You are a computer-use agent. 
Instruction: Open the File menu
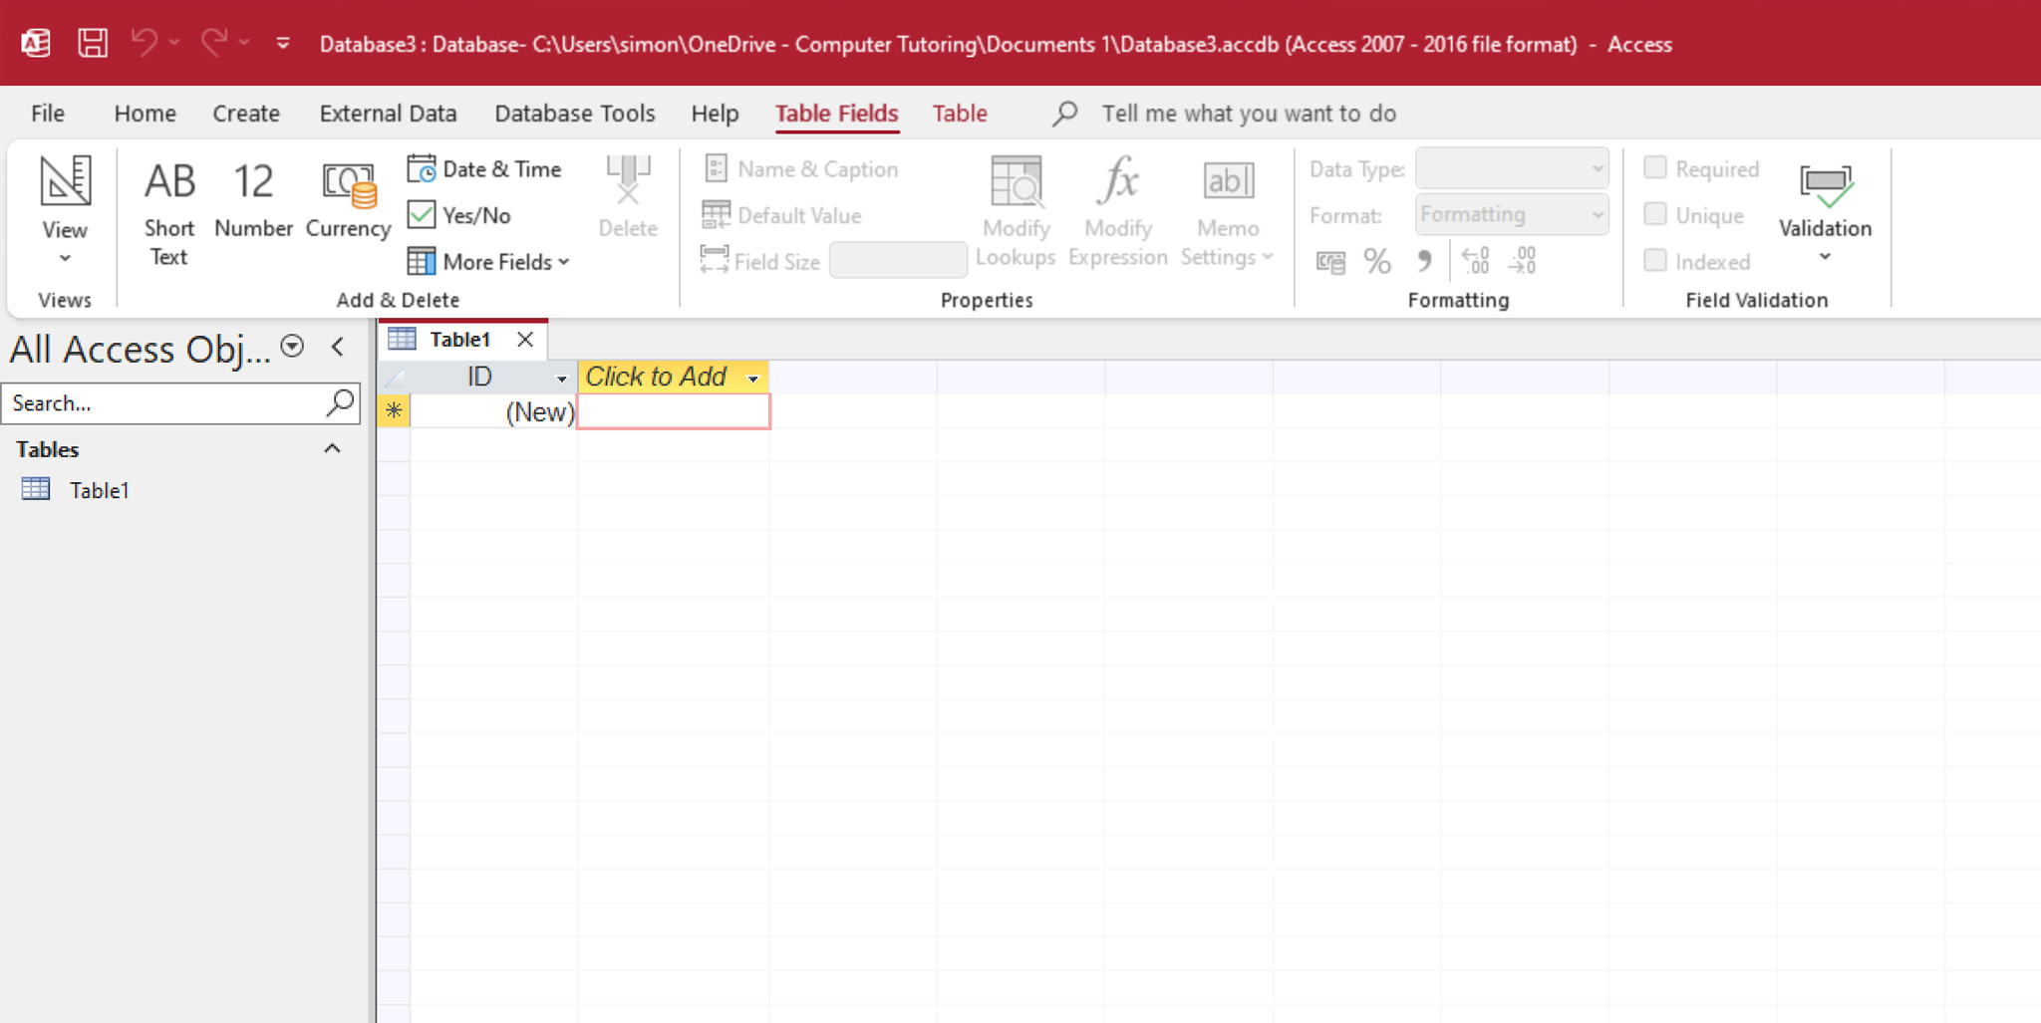tap(48, 114)
